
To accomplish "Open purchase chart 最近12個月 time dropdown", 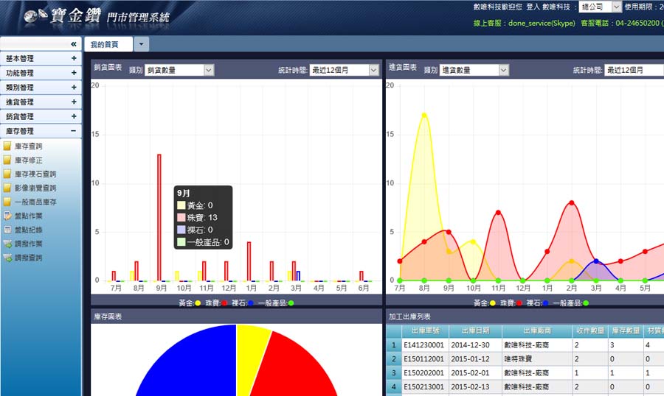I will click(634, 70).
